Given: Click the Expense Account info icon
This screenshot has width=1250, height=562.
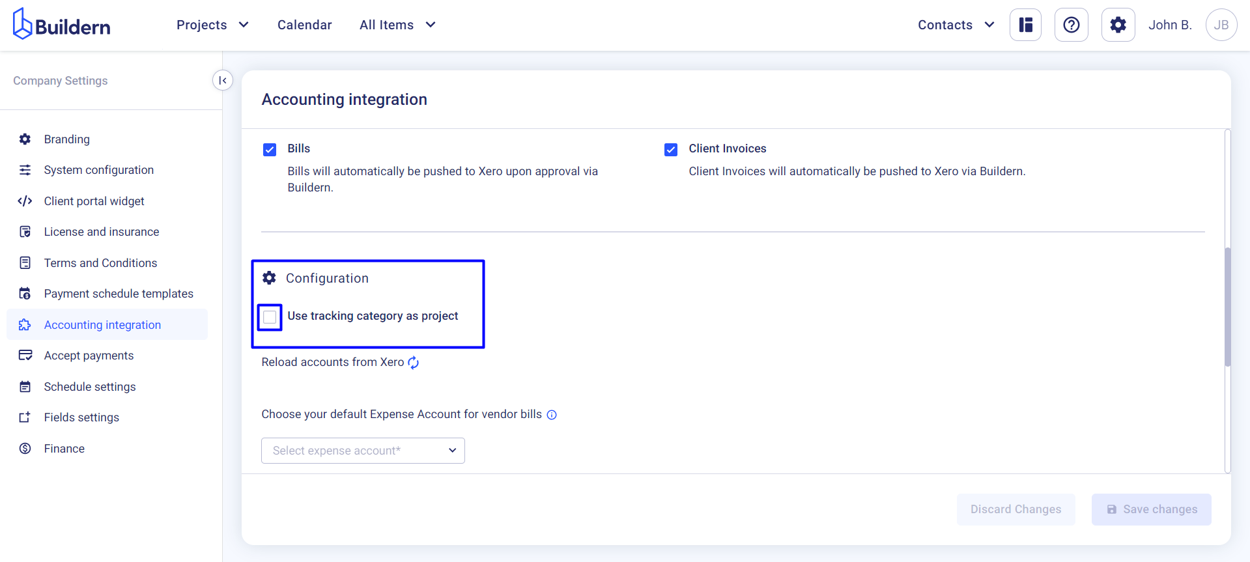Looking at the screenshot, I should click(x=552, y=415).
